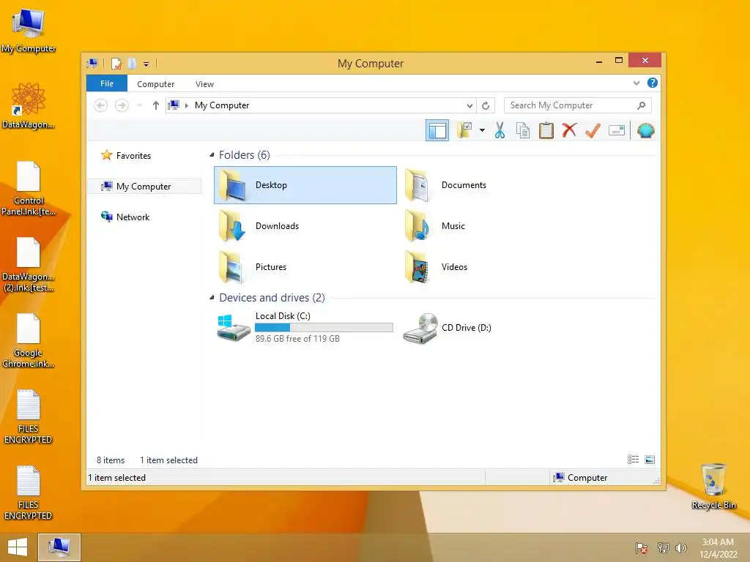This screenshot has height=562, width=750.
Task: Collapse the Folders (6) group
Action: tap(212, 155)
